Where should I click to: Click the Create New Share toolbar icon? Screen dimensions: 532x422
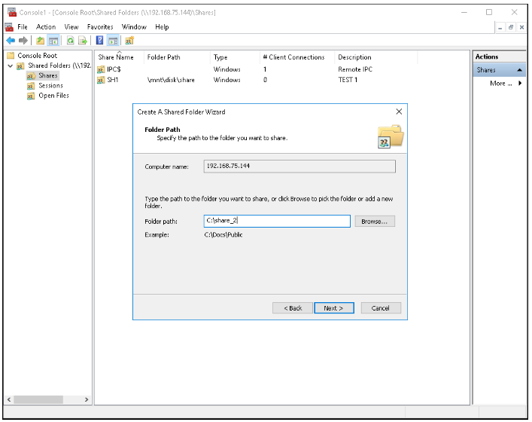(x=129, y=41)
